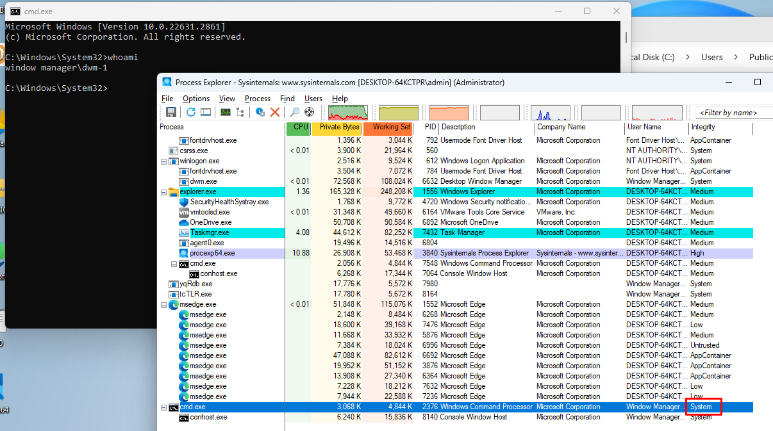Click the red X Kill Process icon
Screen dimensions: 773x431
(x=275, y=112)
